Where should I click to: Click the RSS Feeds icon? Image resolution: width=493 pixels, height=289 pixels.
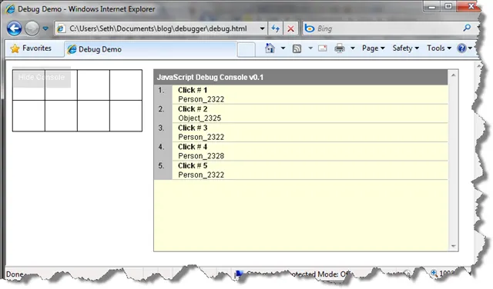297,48
